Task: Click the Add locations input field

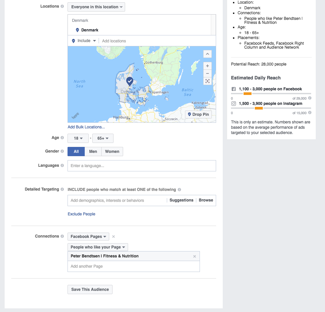Action: (x=158, y=41)
